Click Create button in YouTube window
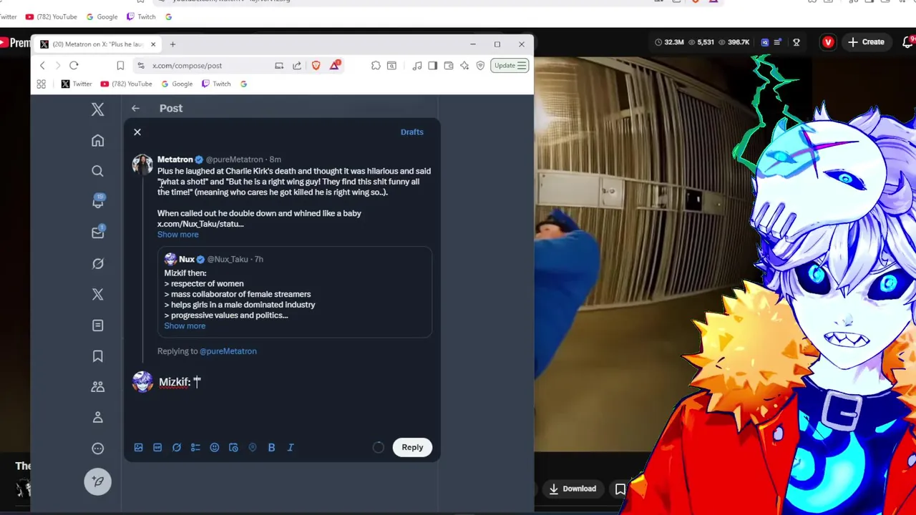The image size is (916, 515). point(866,42)
